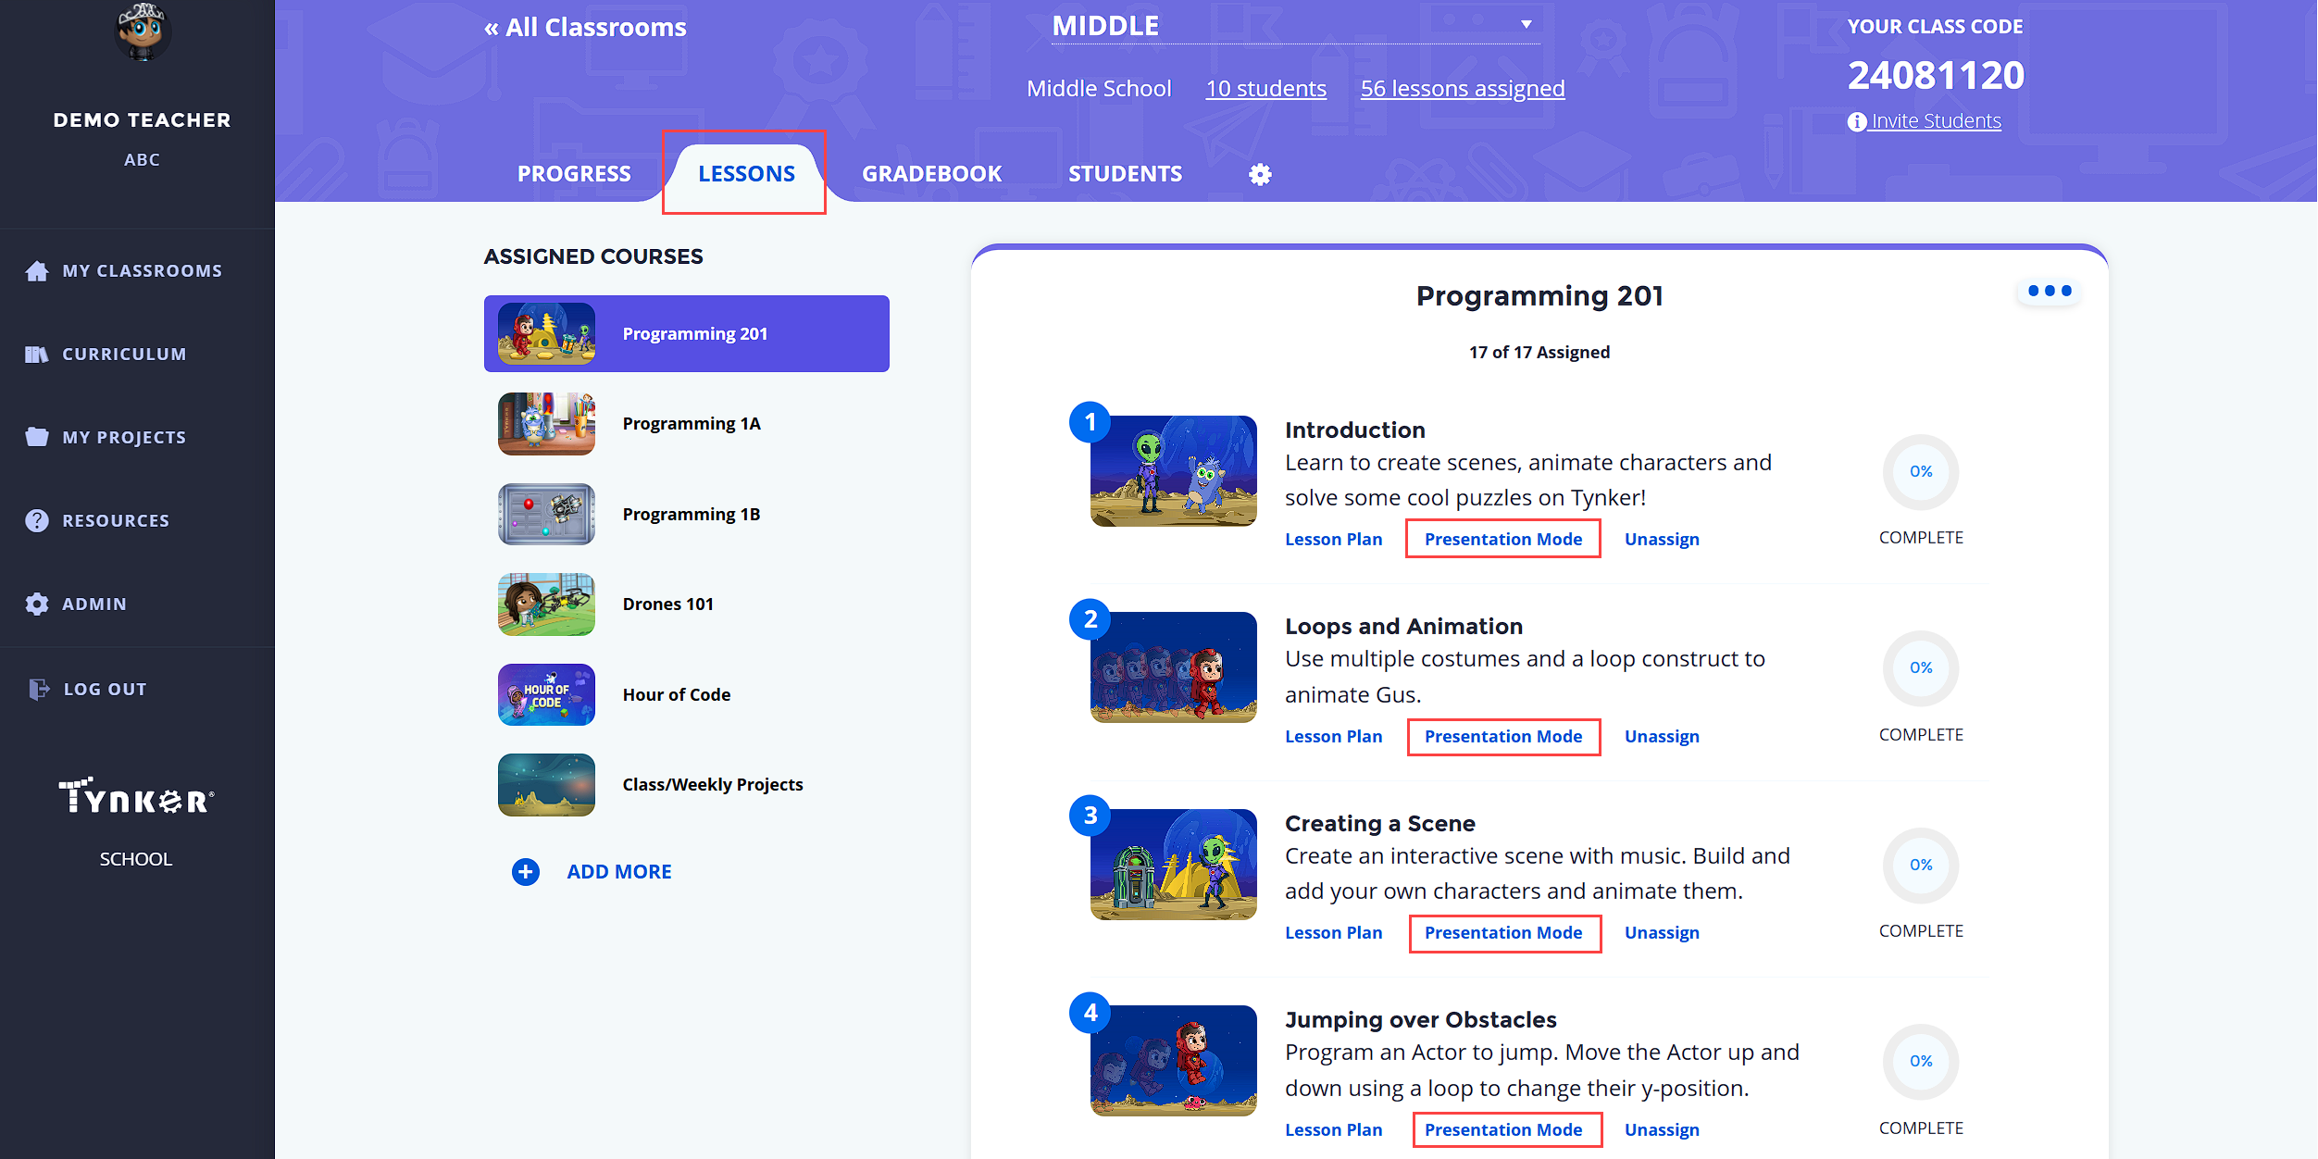Click the Hour of Code course thumbnail
The height and width of the screenshot is (1159, 2318).
coord(546,694)
